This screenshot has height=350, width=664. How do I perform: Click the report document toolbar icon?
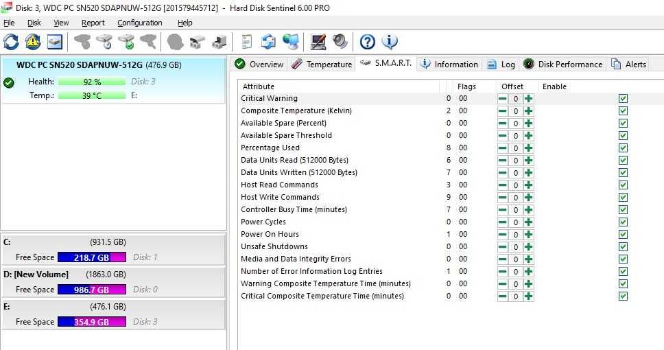pos(246,42)
